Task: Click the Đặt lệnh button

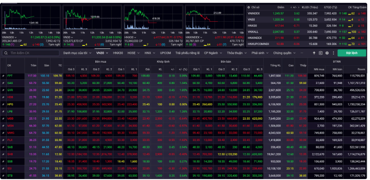Action: point(352,53)
